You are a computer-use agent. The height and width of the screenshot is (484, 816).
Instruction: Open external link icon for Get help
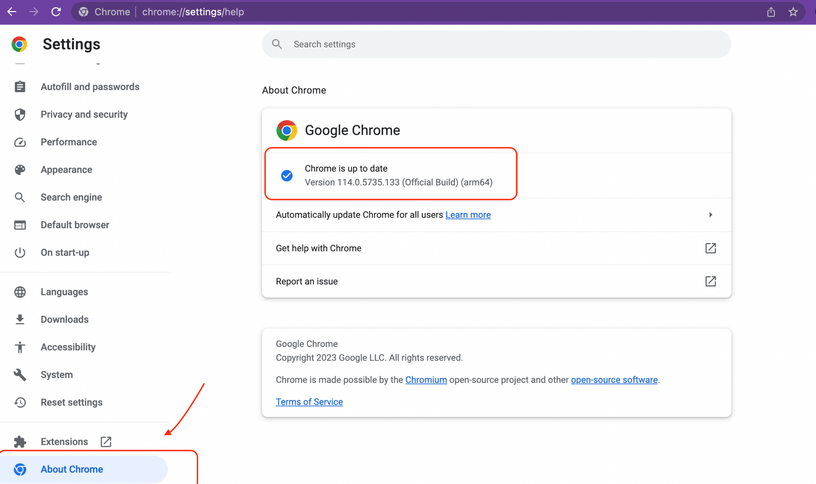(x=710, y=248)
